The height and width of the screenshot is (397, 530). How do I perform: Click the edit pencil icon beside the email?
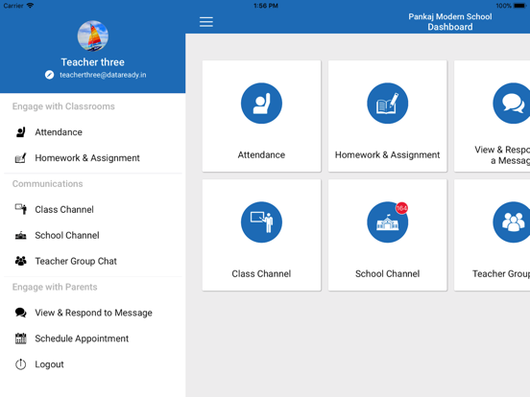tap(49, 75)
